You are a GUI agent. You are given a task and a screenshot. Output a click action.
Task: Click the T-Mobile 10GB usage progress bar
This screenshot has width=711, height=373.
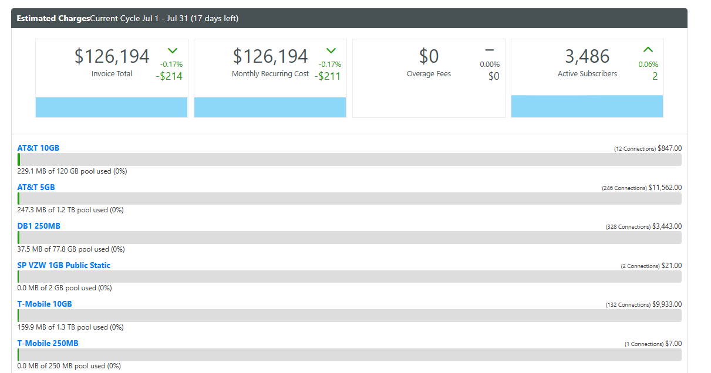click(349, 316)
